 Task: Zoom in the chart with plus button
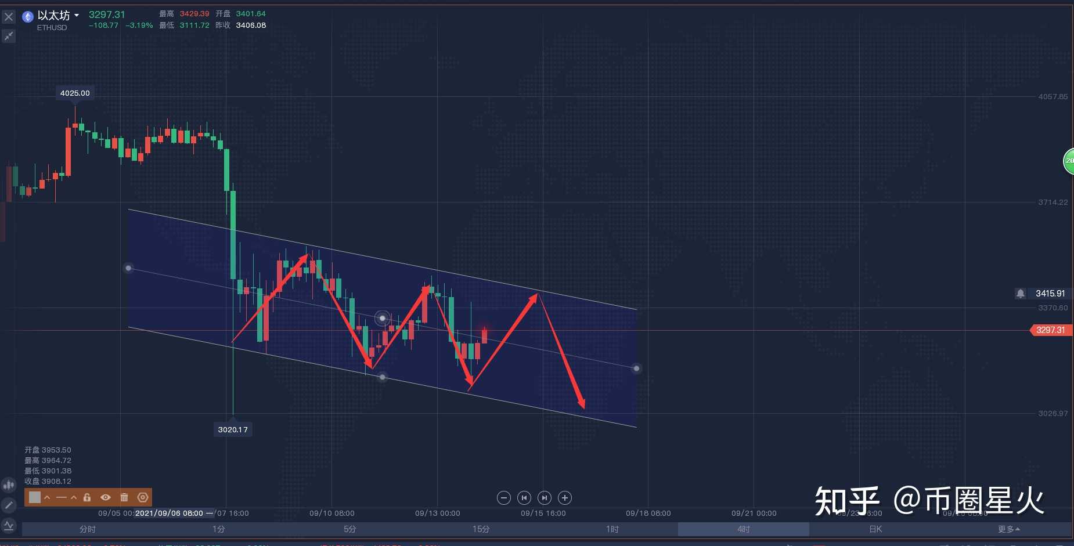coord(565,498)
